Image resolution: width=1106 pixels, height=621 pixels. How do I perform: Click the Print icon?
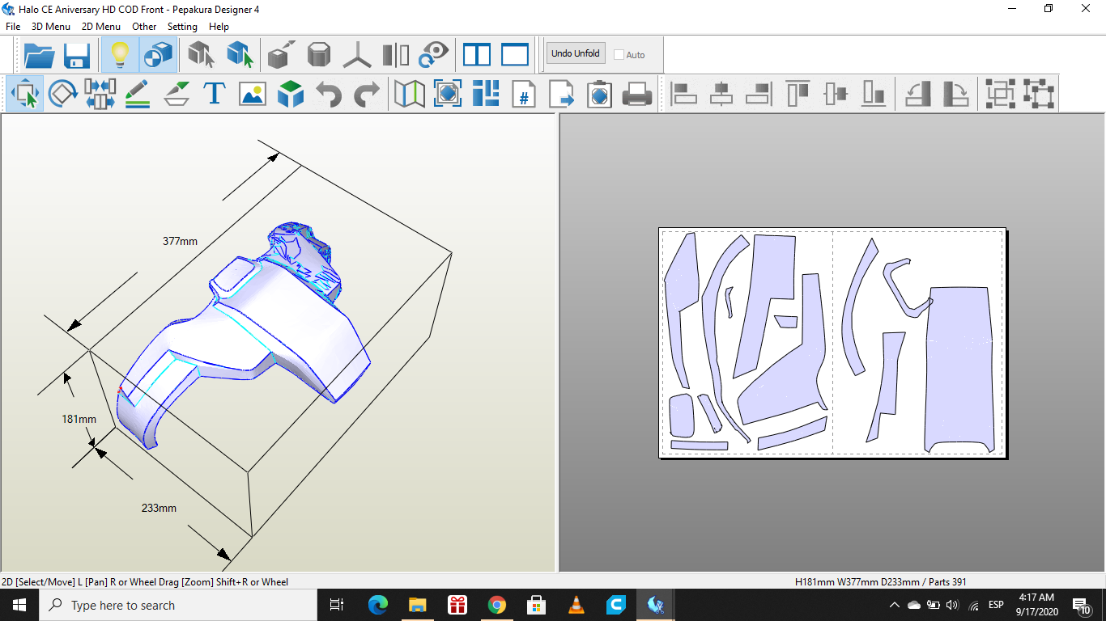point(637,94)
